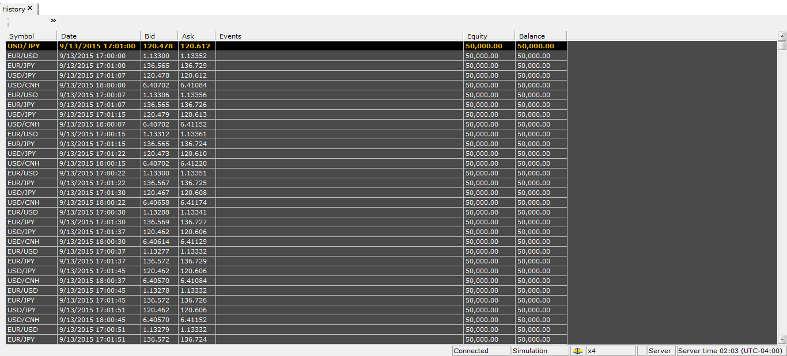Click USD/CNH symbol in the 18:00:15 row

pyautogui.click(x=32, y=163)
